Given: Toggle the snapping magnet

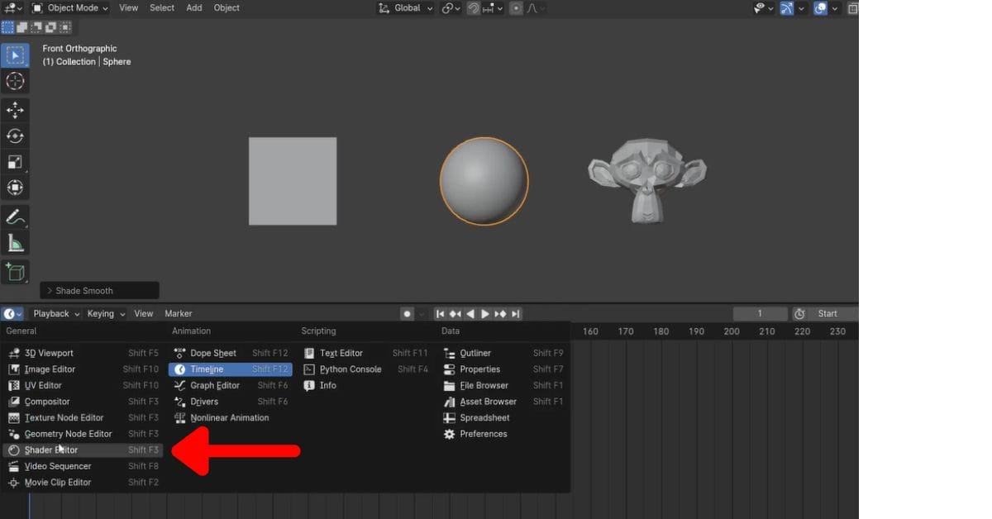Looking at the screenshot, I should (473, 7).
